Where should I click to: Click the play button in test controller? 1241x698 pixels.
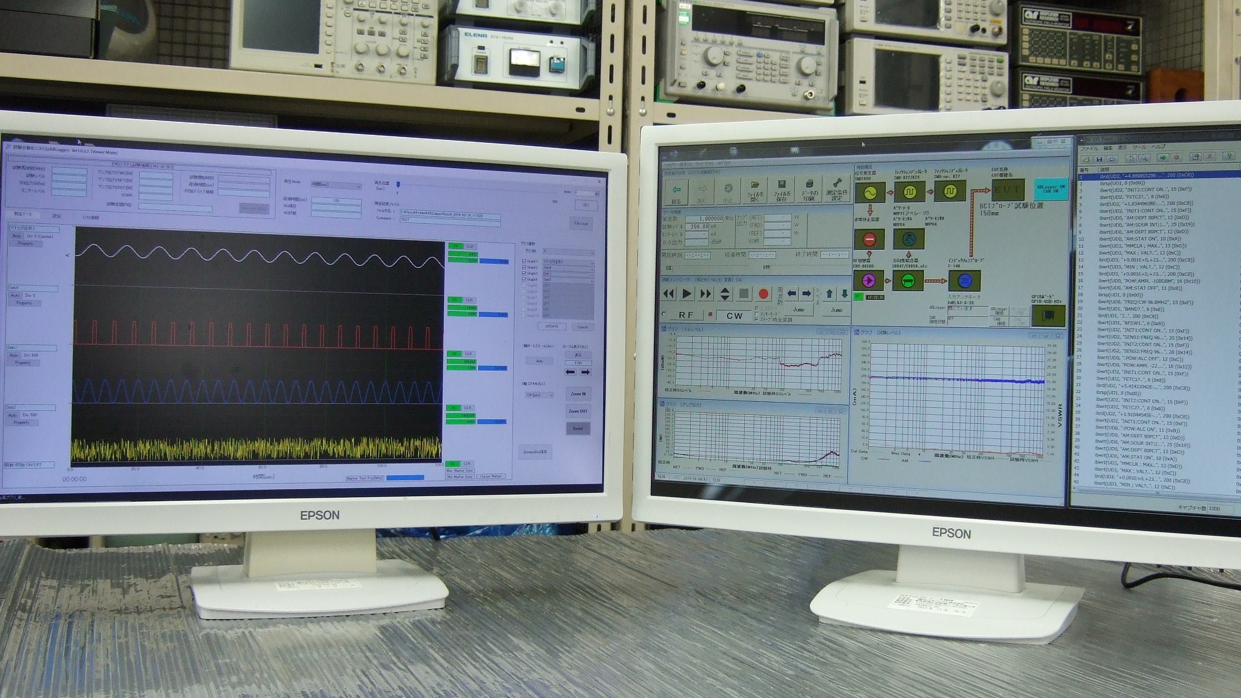pos(686,294)
